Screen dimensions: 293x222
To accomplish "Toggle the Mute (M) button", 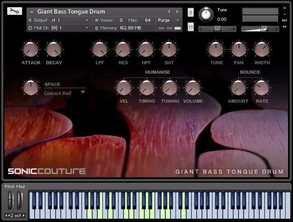I will (x=191, y=27).
